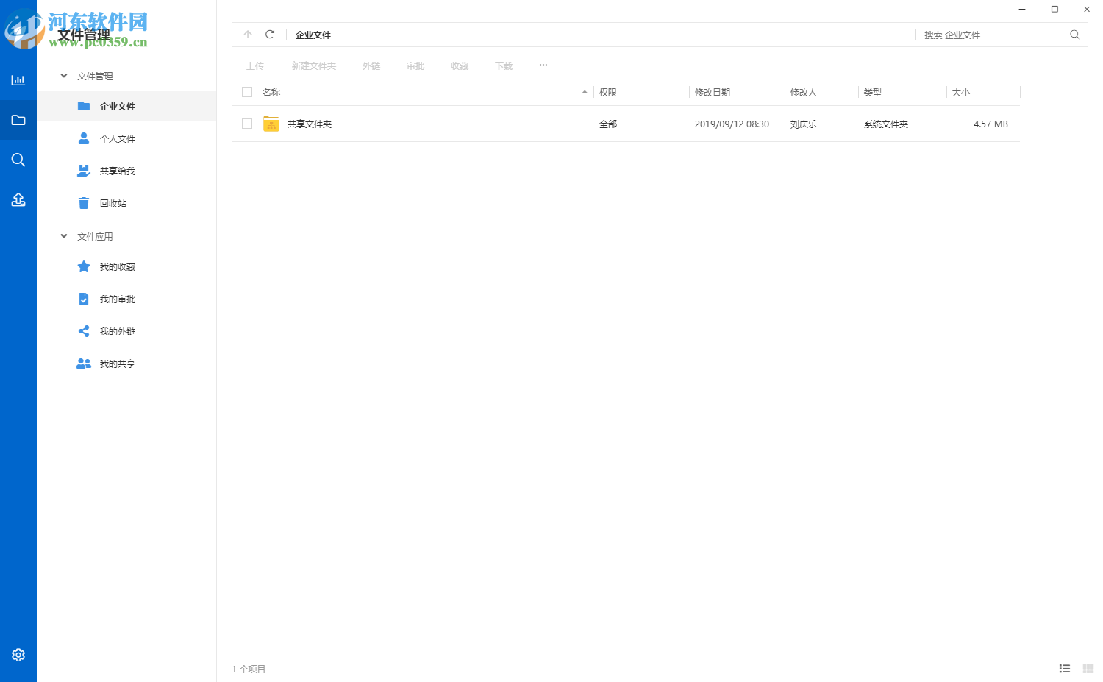Open the statistics panel in the left rail
The width and height of the screenshot is (1103, 682).
point(18,79)
